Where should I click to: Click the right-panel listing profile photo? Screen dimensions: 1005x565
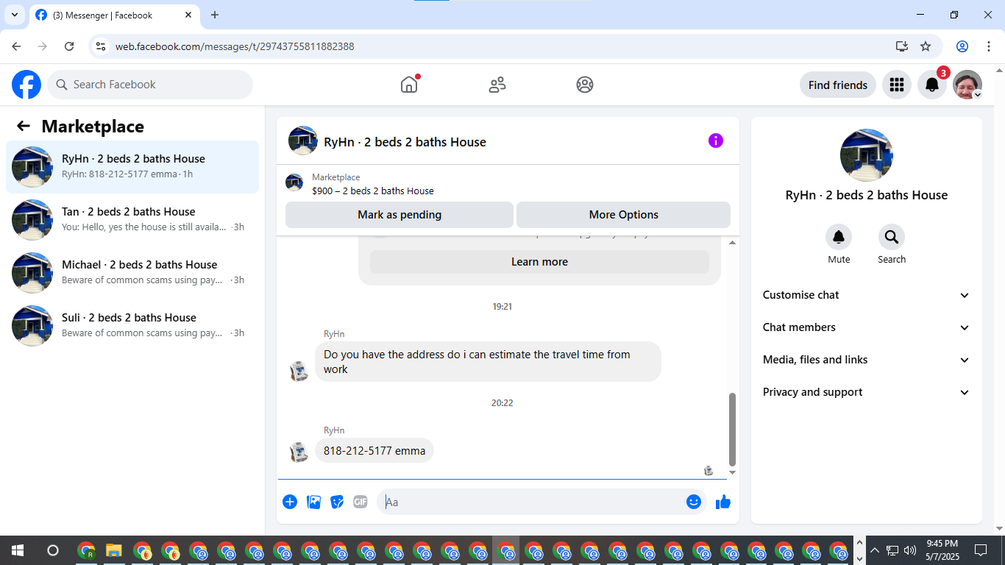click(867, 155)
